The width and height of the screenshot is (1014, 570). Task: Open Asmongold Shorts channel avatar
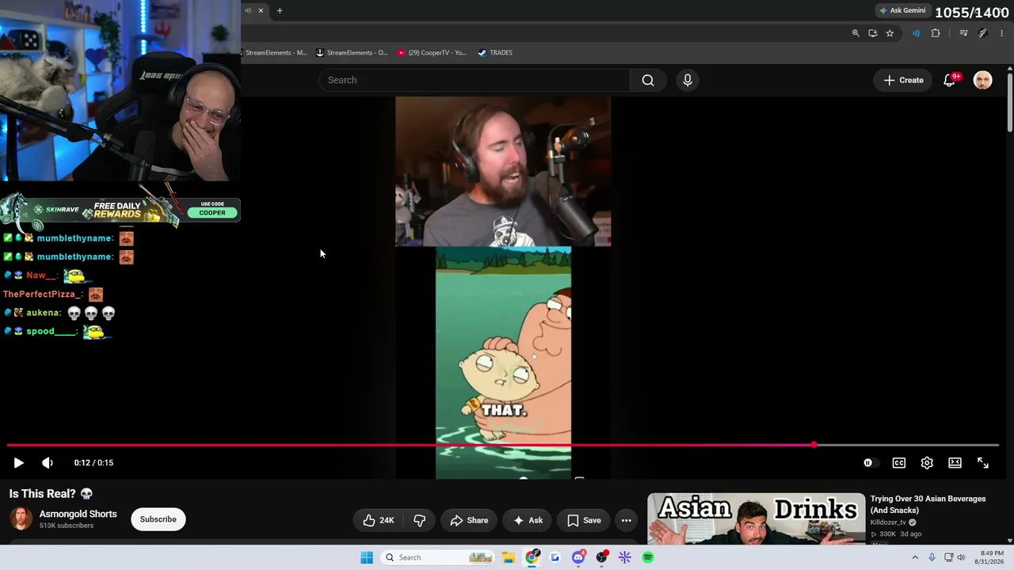tap(21, 519)
